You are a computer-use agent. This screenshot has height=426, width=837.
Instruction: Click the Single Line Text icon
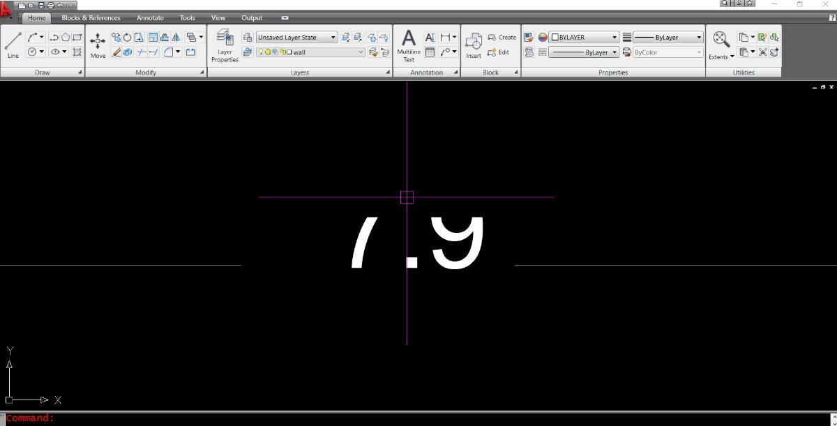[430, 38]
